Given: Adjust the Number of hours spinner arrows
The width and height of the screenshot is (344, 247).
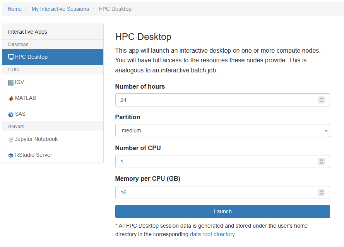Looking at the screenshot, I should [x=321, y=100].
